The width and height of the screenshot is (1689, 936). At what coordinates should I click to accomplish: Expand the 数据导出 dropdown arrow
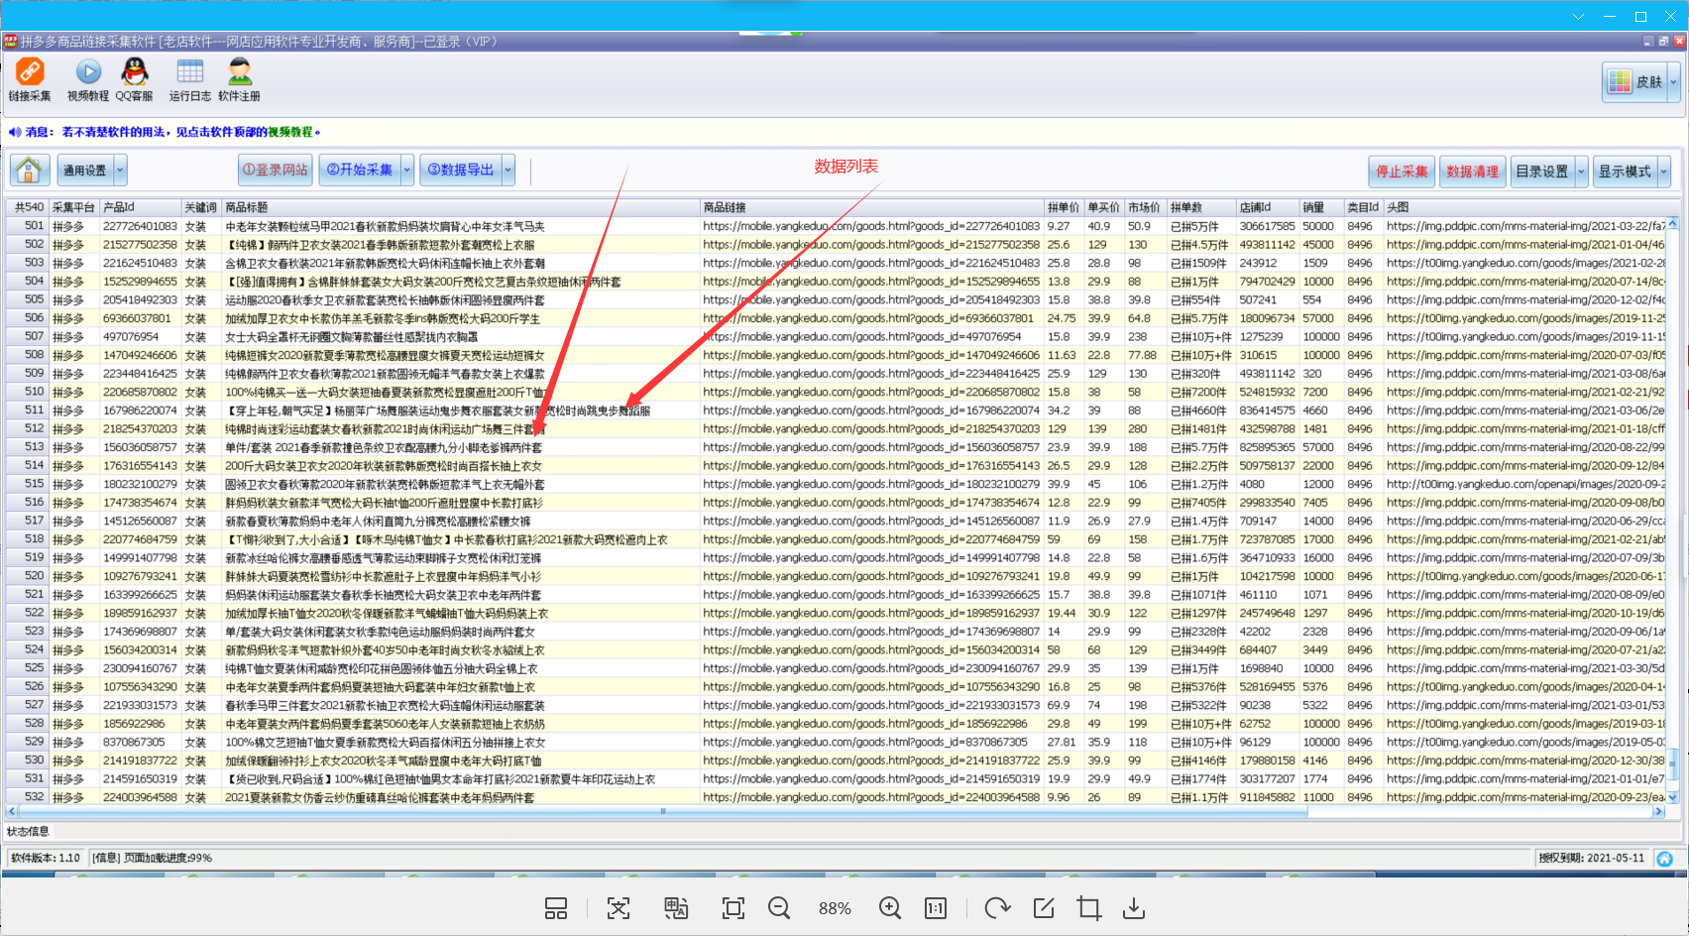click(508, 171)
